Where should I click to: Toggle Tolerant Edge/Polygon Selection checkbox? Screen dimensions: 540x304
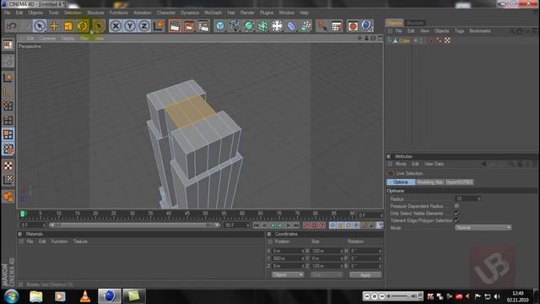456,220
